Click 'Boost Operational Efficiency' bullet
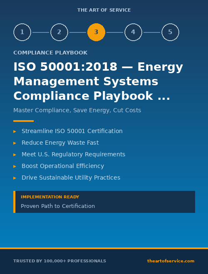Viewport: 208px width, 274px height. [x=63, y=166]
